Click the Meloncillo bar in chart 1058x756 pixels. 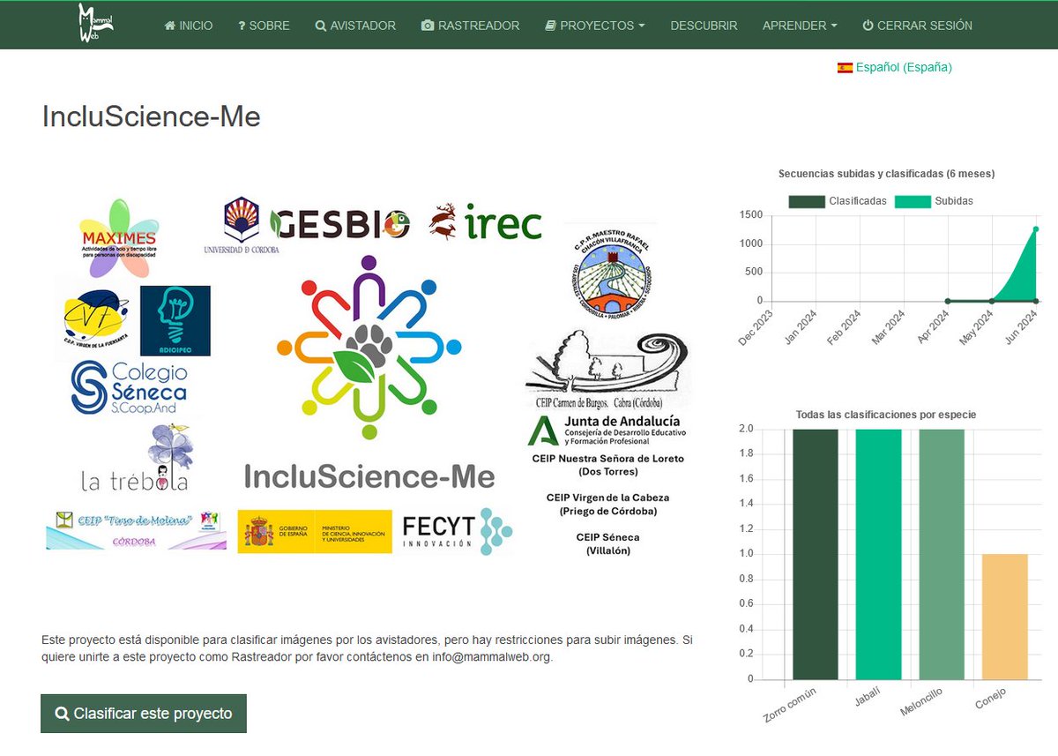click(x=942, y=554)
